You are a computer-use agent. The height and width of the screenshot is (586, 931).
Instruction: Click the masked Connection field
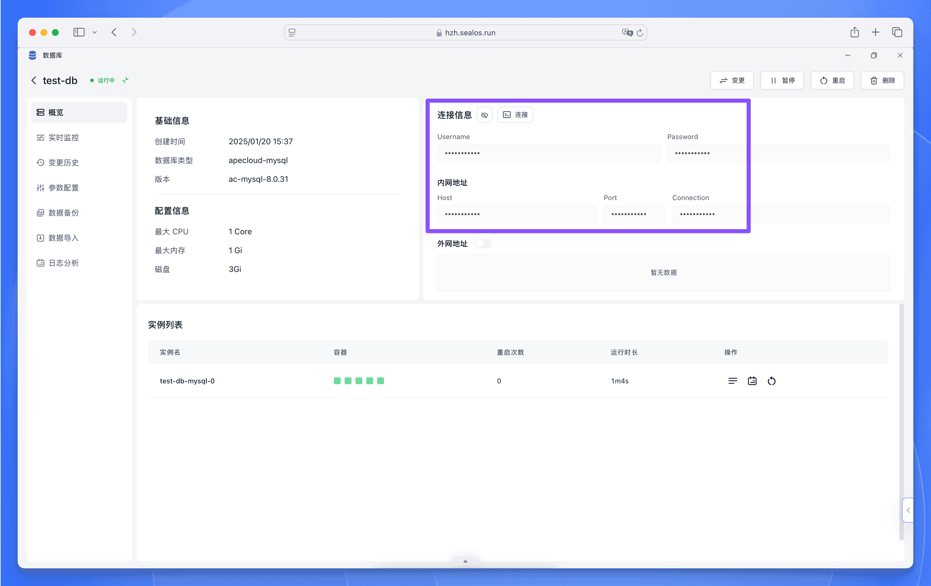tap(781, 214)
